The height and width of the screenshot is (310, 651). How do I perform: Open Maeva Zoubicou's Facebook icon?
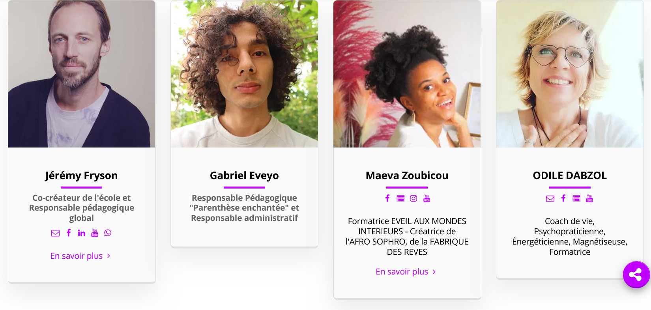click(x=387, y=198)
